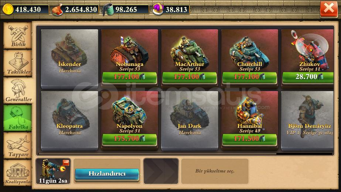Screen dimensions: 341x192
Task: Click the Hızlandırıcı speed-up button
Action: (107, 174)
